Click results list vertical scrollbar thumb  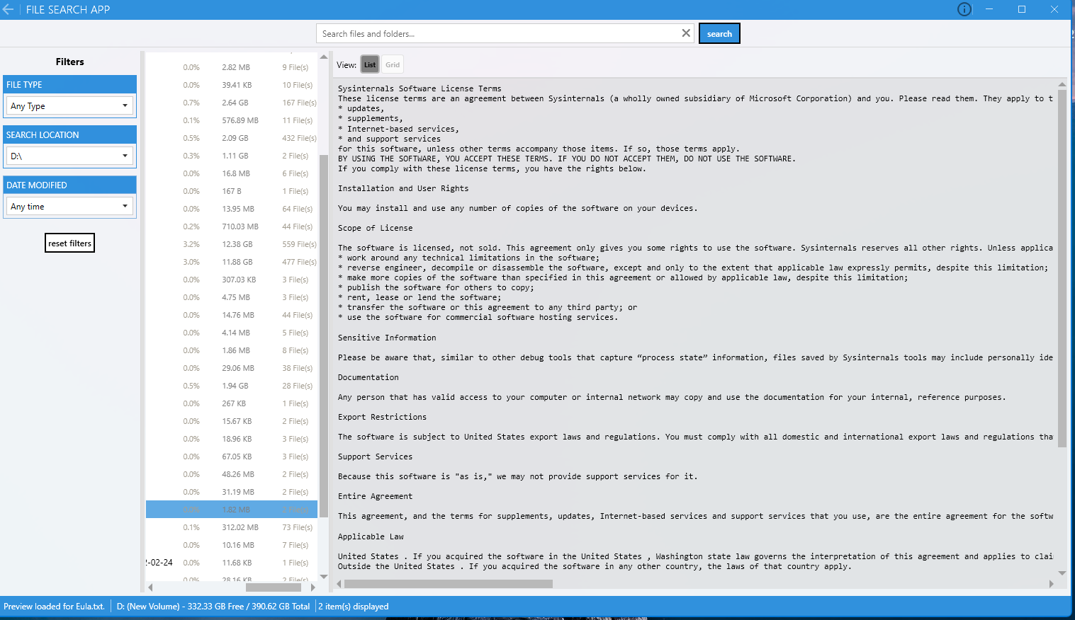324,336
